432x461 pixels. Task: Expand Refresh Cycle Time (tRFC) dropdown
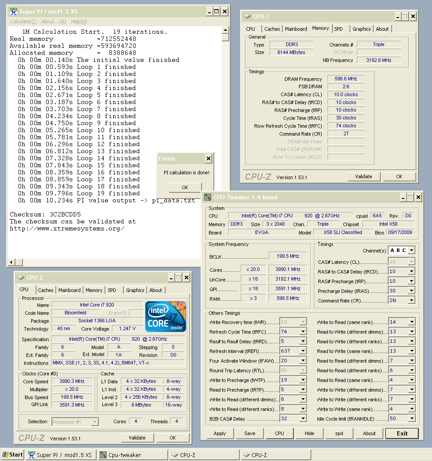click(x=303, y=331)
